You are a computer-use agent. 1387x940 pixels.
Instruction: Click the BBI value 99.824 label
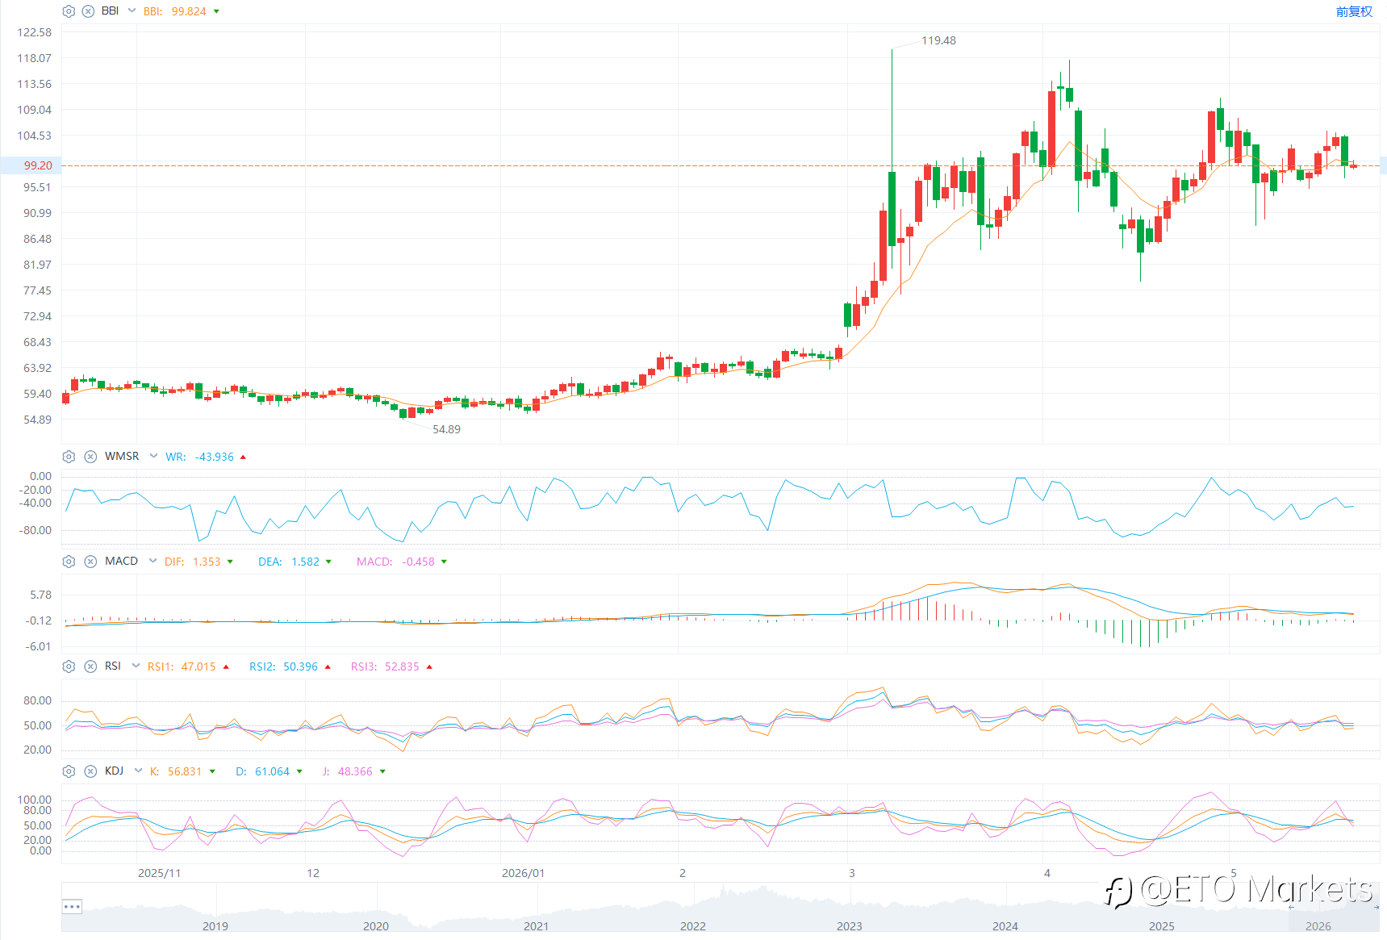[x=189, y=11]
